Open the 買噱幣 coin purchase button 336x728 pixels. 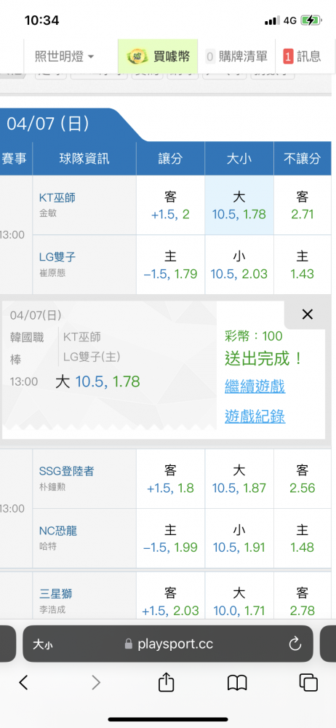(158, 57)
